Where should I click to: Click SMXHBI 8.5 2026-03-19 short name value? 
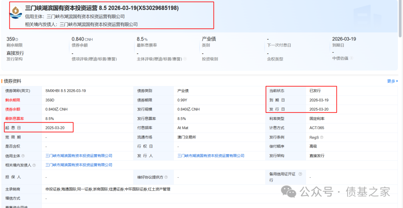pyautogui.click(x=66, y=91)
